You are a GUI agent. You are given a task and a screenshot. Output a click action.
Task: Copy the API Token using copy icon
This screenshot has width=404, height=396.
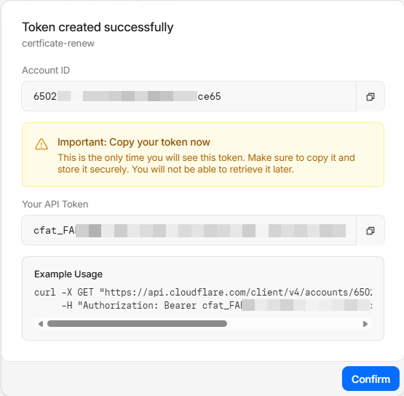(x=371, y=231)
